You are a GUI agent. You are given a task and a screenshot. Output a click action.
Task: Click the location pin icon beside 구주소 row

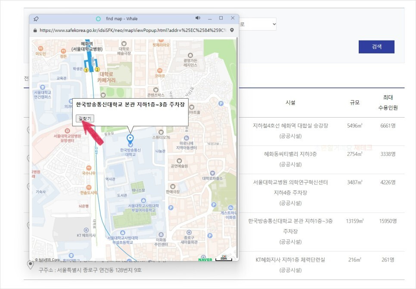[x=31, y=264]
